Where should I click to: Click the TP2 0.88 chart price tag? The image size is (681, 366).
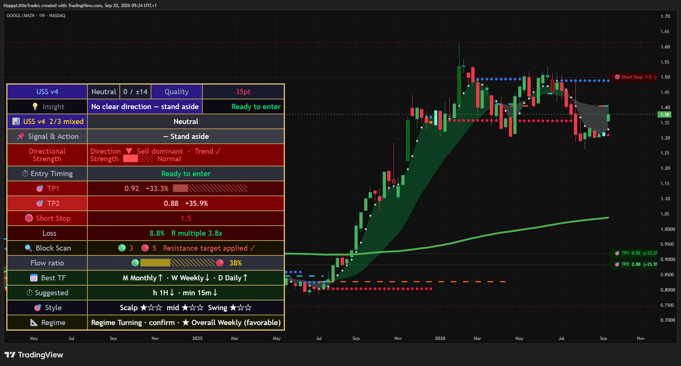point(634,264)
